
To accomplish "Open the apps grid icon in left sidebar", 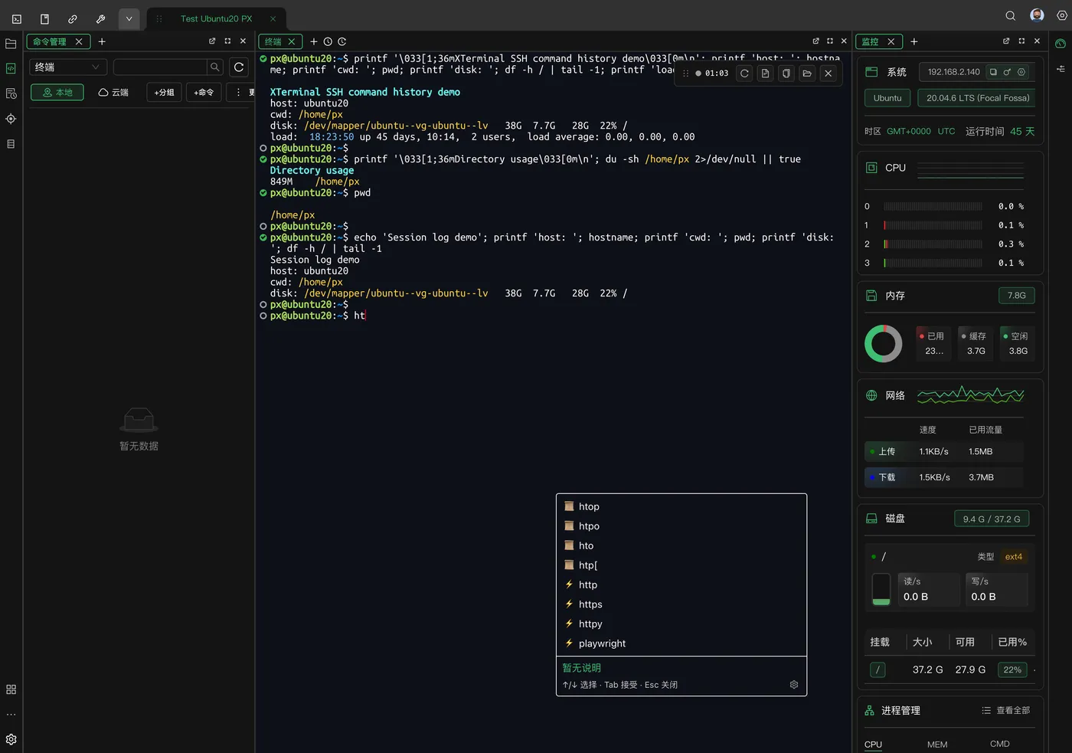I will tap(11, 689).
